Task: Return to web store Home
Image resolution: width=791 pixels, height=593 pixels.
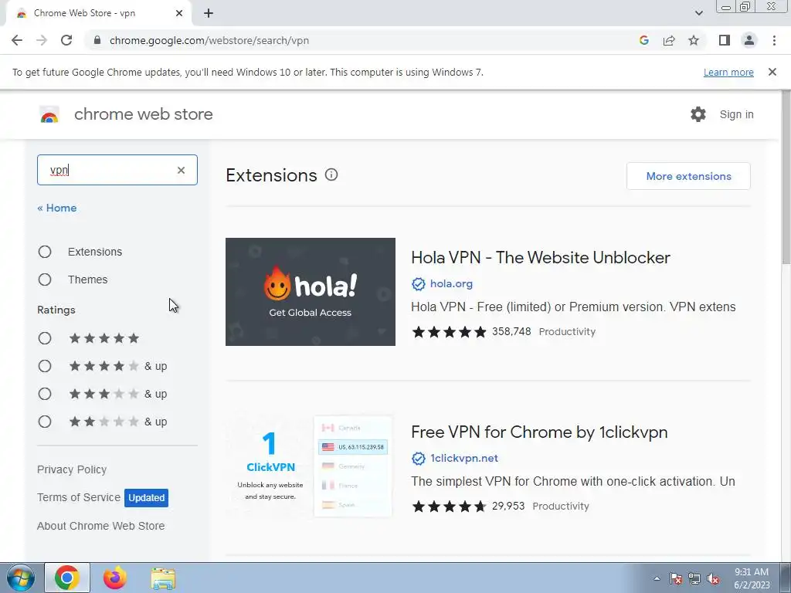Action: (x=57, y=208)
